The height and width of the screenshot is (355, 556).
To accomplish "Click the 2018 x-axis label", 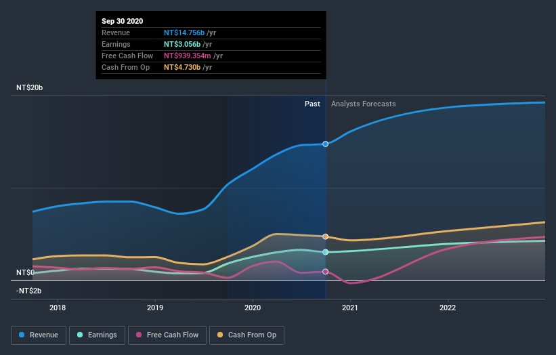I will [58, 308].
